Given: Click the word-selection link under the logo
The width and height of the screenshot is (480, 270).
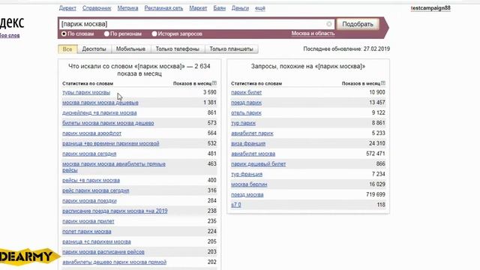Looking at the screenshot, I should [x=10, y=35].
